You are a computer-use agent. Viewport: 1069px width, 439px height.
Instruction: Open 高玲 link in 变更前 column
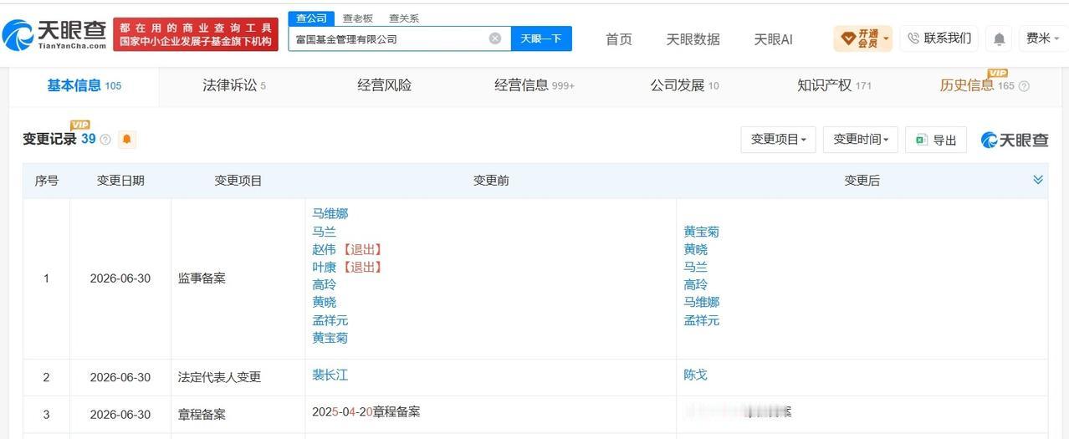pyautogui.click(x=324, y=284)
